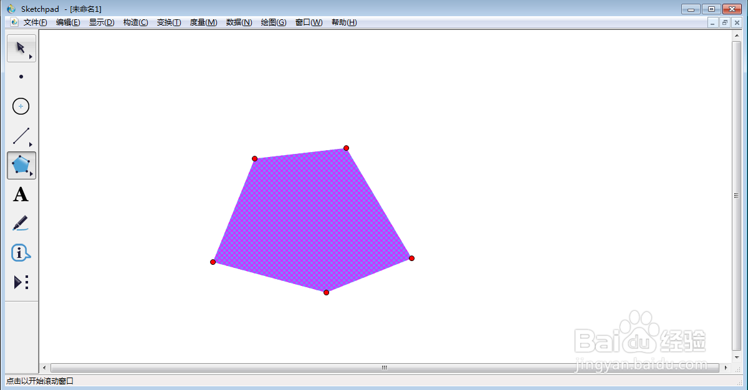Open the 窗口(W) menu
The width and height of the screenshot is (748, 390).
pos(309,22)
